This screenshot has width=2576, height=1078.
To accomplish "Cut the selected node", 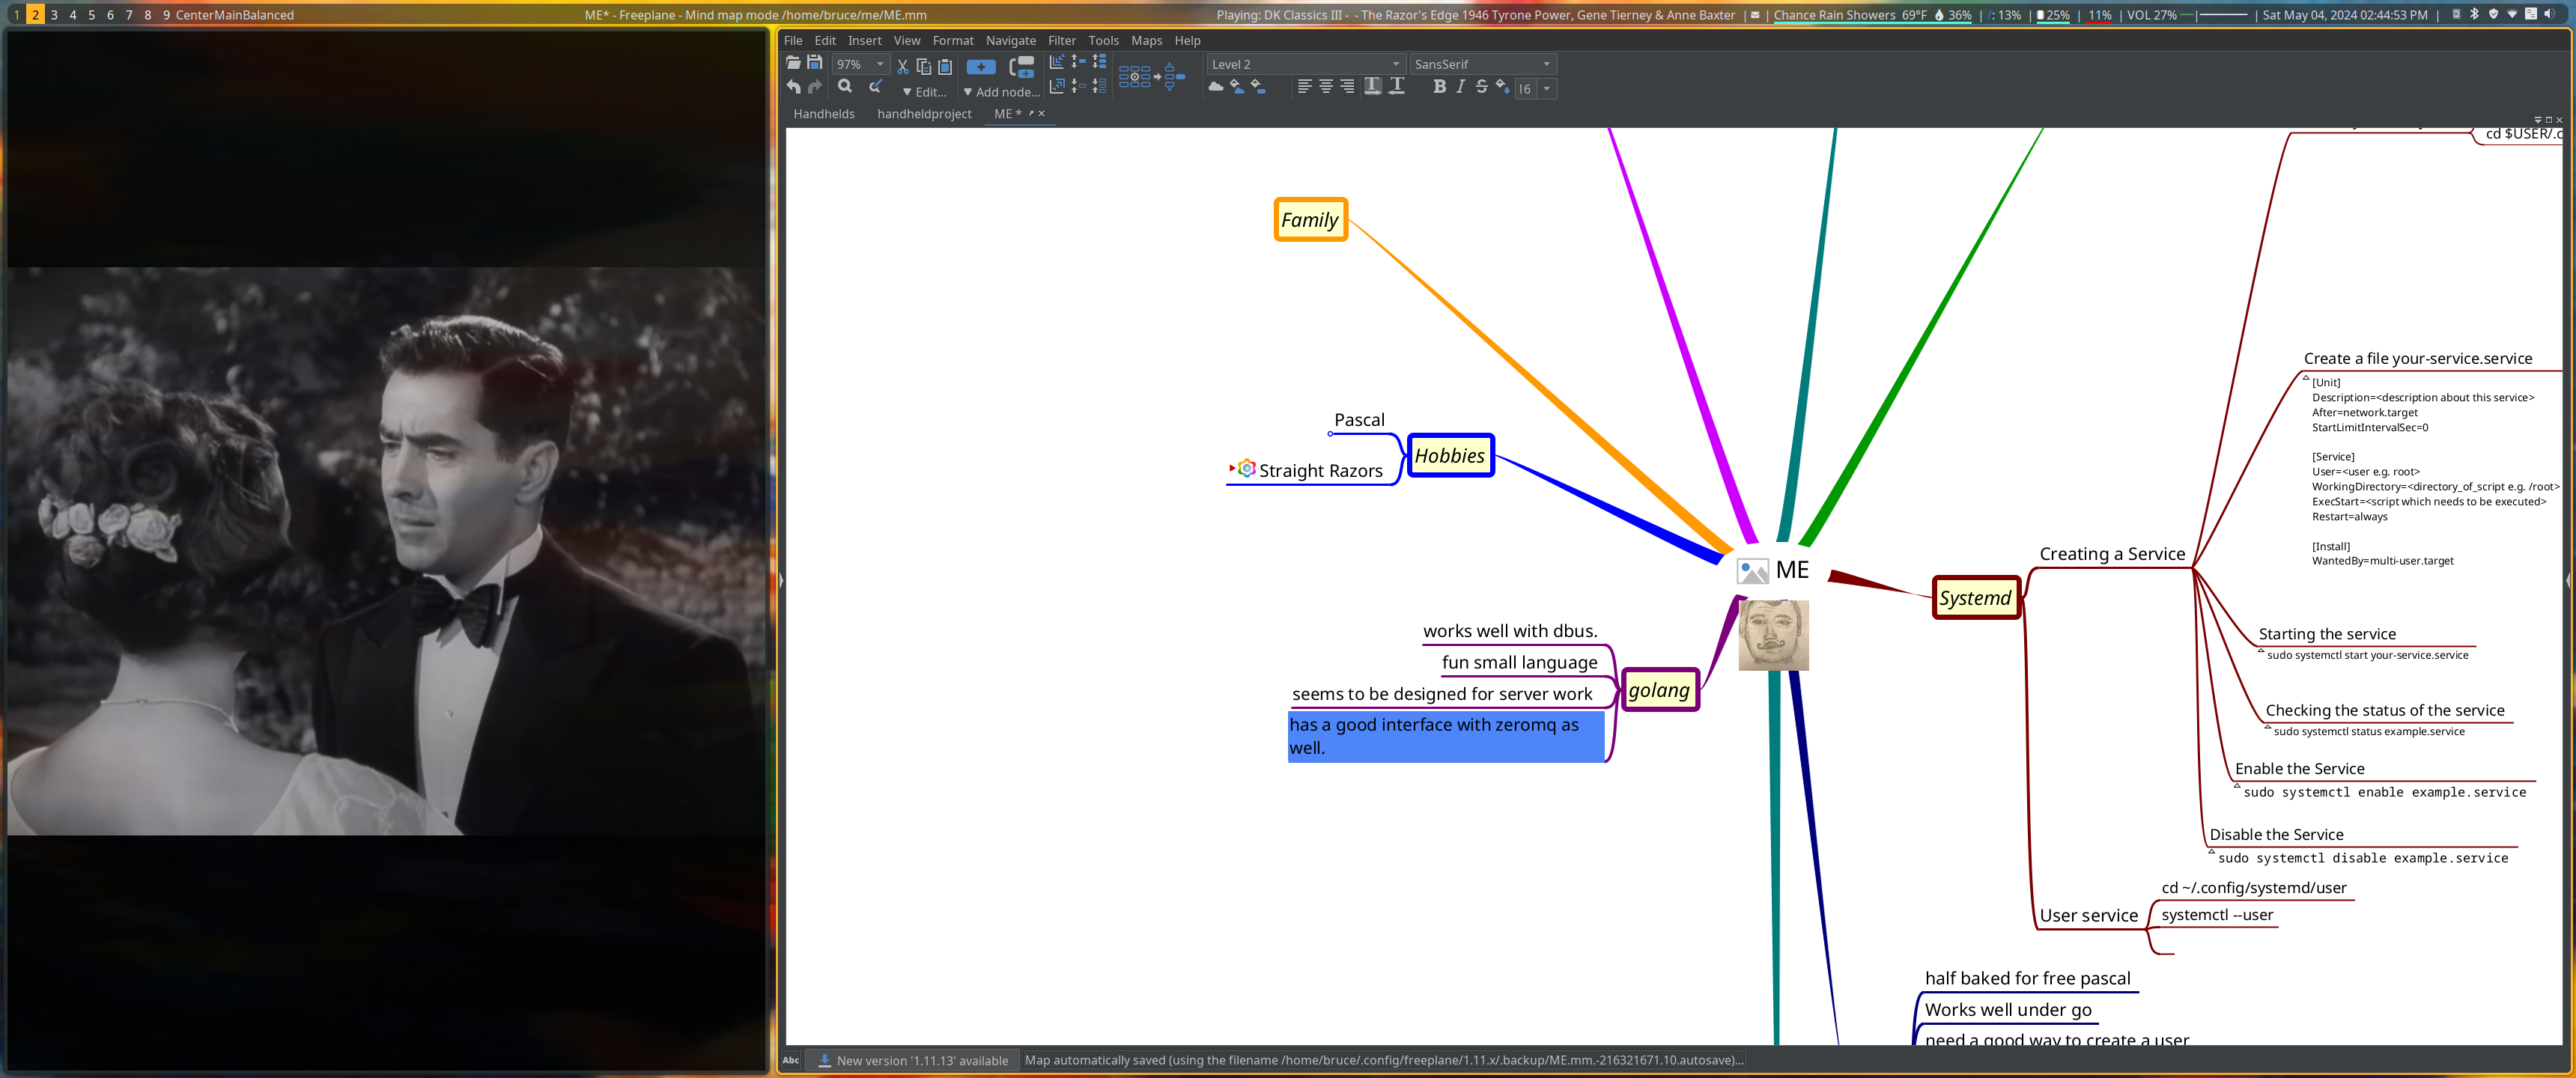I will click(x=903, y=66).
